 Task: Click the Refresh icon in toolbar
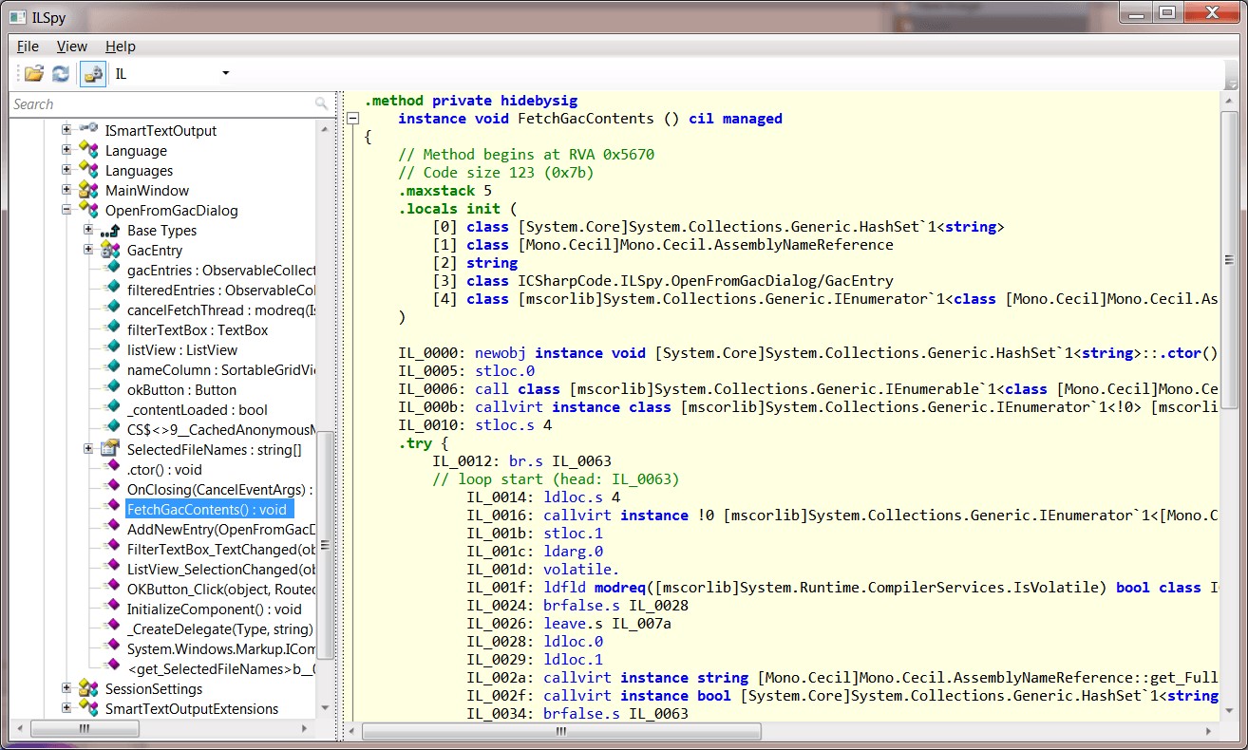pyautogui.click(x=61, y=73)
